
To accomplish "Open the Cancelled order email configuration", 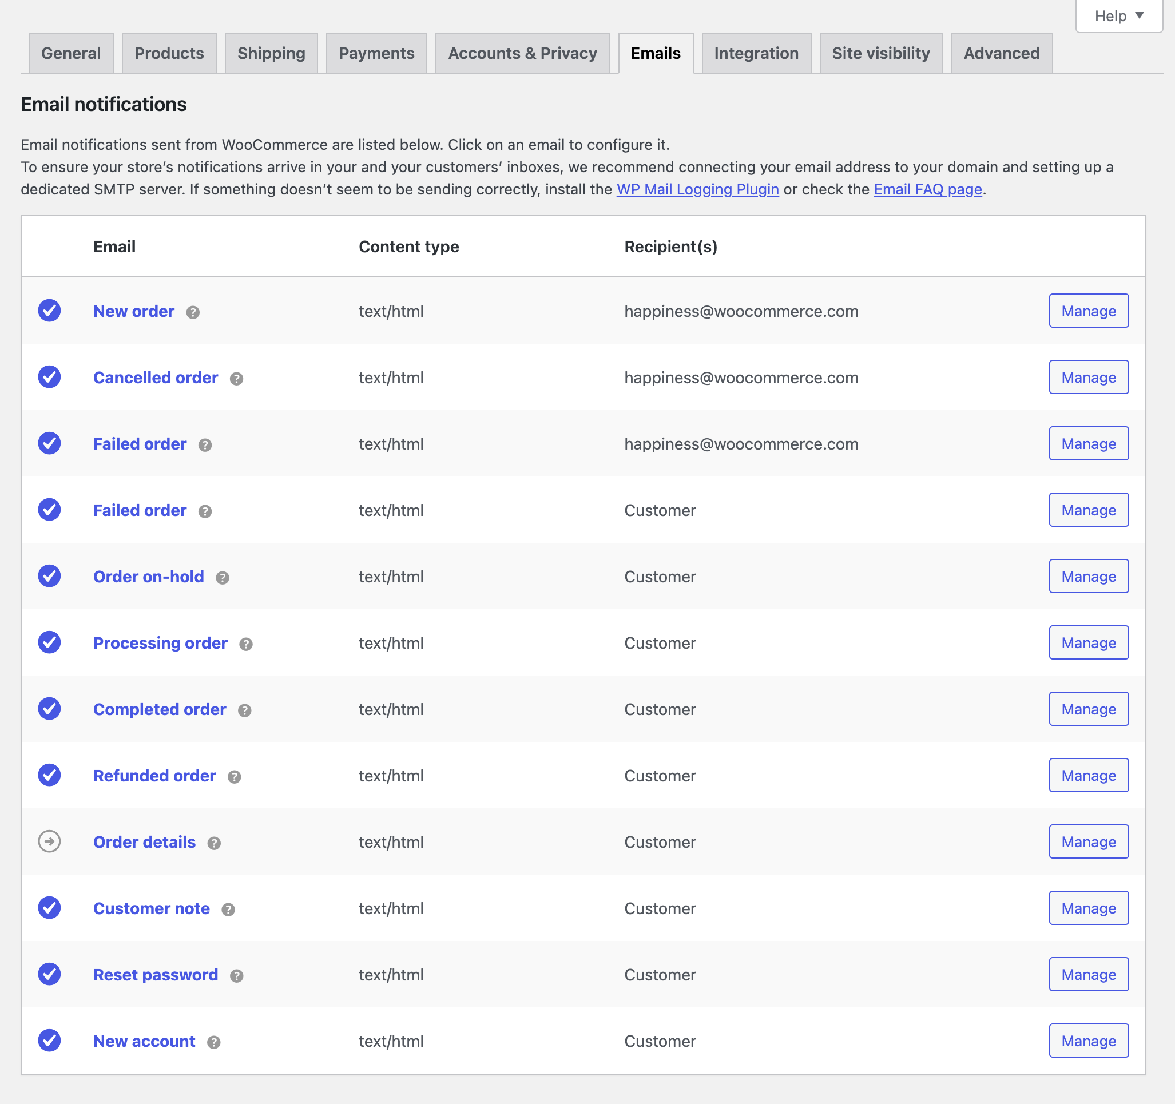I will tap(156, 377).
